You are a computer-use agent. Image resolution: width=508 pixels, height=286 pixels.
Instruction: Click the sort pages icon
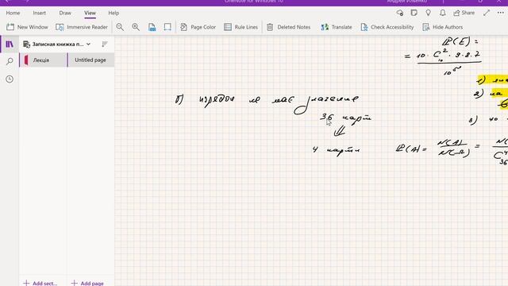(105, 44)
